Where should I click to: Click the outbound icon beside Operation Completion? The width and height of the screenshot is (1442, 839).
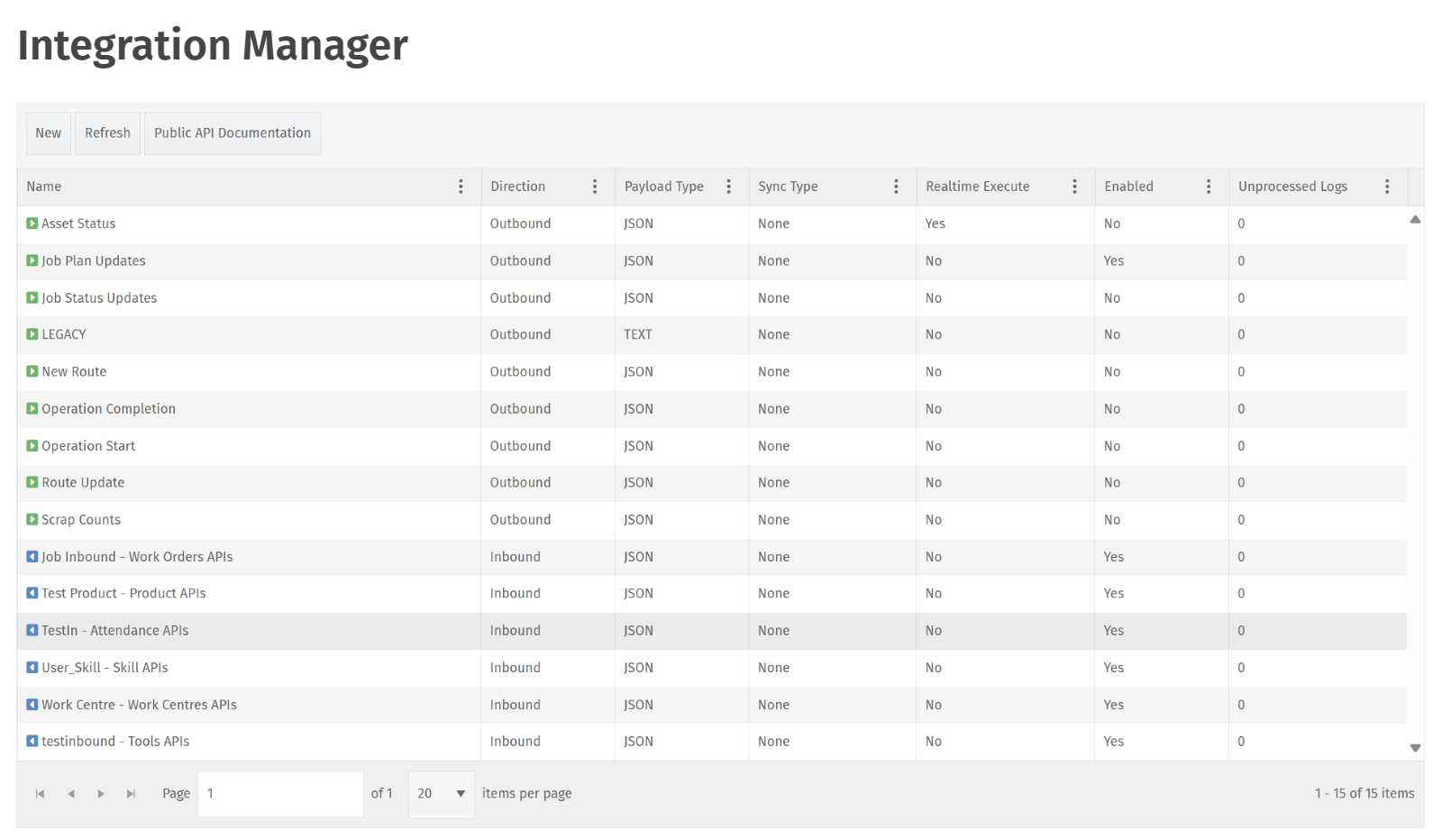click(x=32, y=408)
